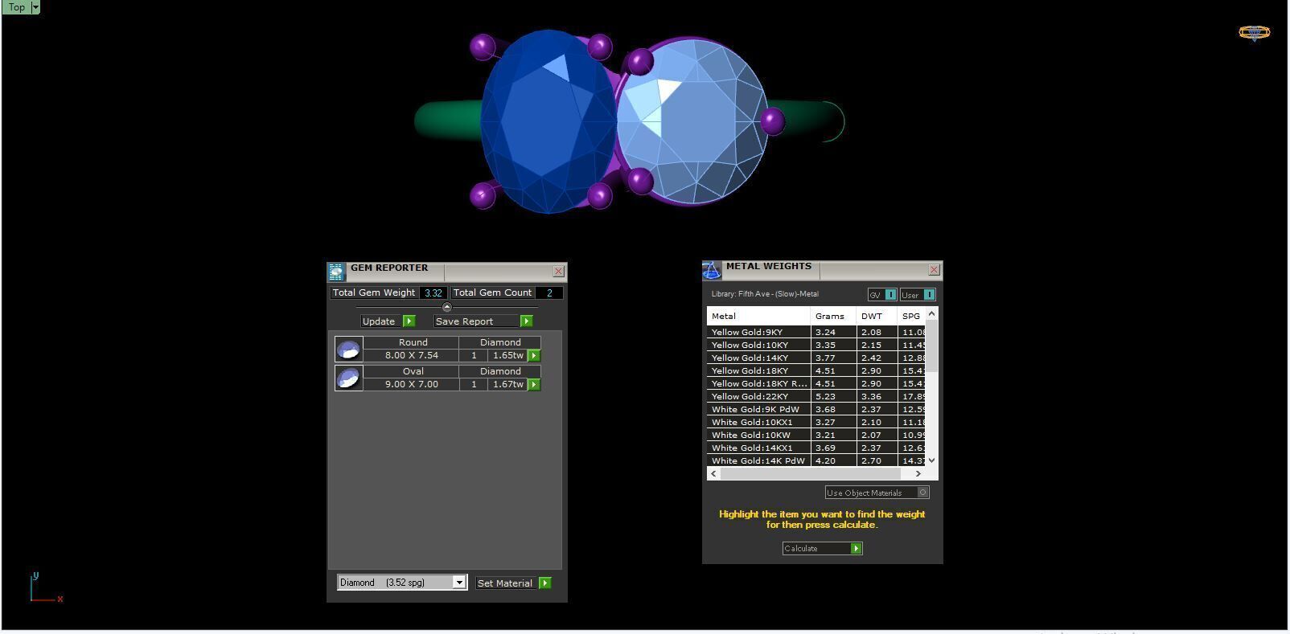Viewport: 1290px width, 634px height.
Task: Select the White Gold:10KW row
Action: (x=816, y=435)
